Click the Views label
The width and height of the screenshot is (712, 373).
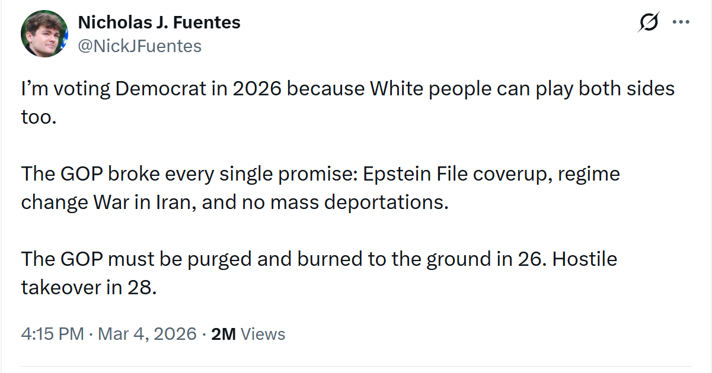pyautogui.click(x=263, y=334)
